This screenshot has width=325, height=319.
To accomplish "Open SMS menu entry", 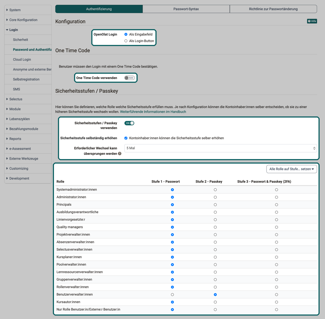I will point(28,89).
